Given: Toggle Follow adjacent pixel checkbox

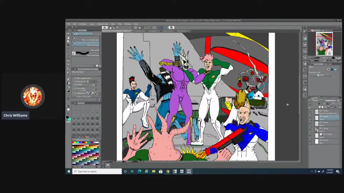Looking at the screenshot, I should [75, 78].
